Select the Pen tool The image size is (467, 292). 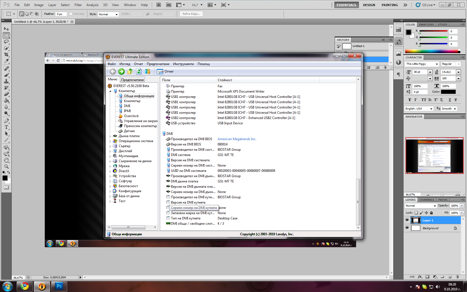[x=6, y=121]
